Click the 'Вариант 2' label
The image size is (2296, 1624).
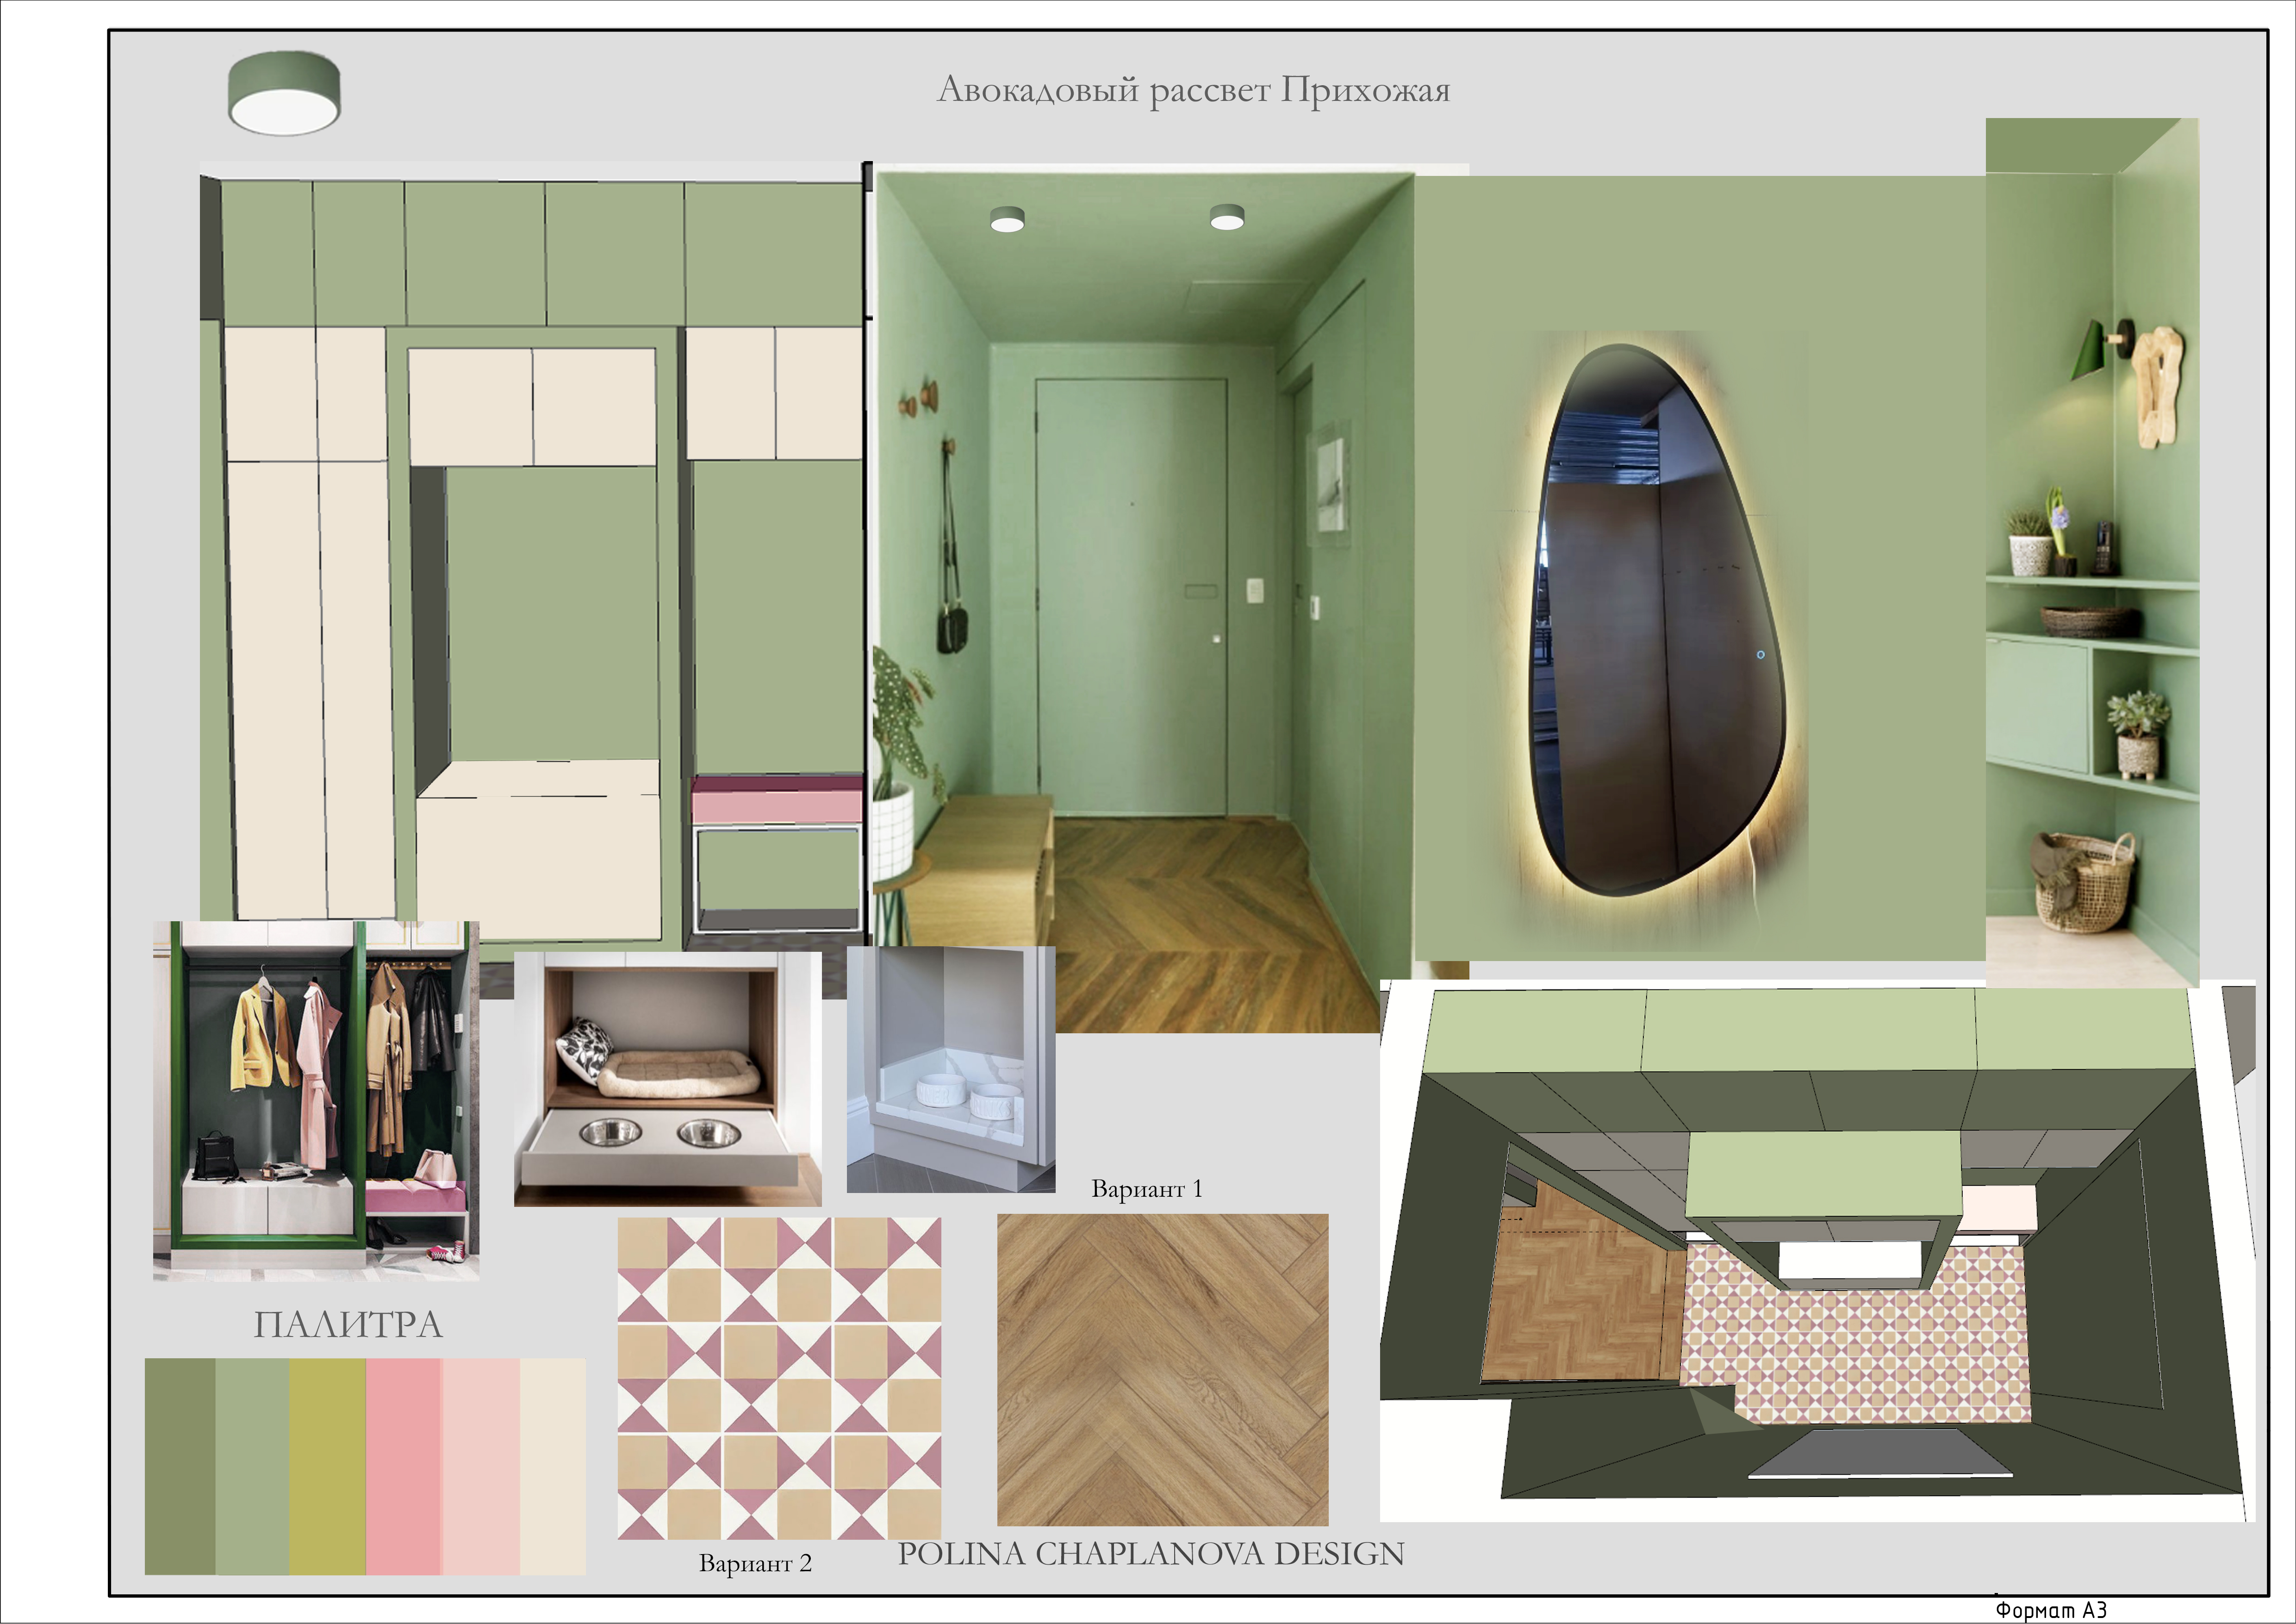pyautogui.click(x=755, y=1563)
